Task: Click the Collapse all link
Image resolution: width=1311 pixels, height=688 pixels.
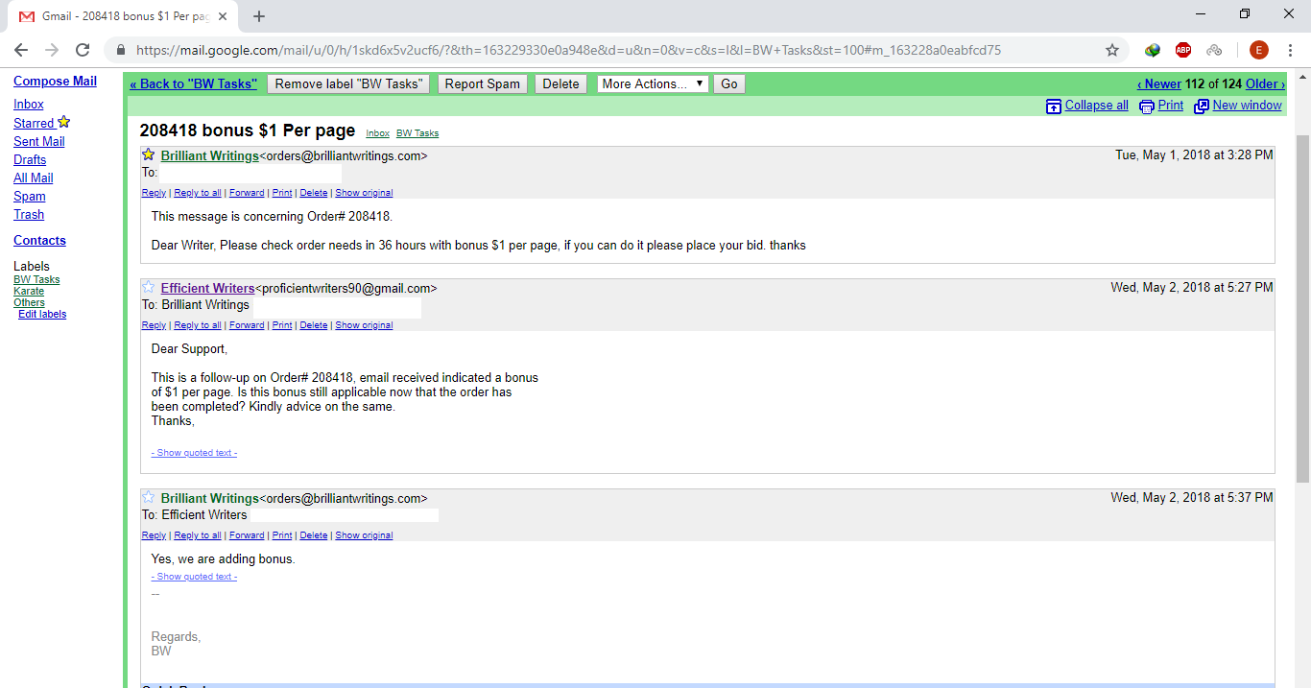Action: click(x=1097, y=106)
